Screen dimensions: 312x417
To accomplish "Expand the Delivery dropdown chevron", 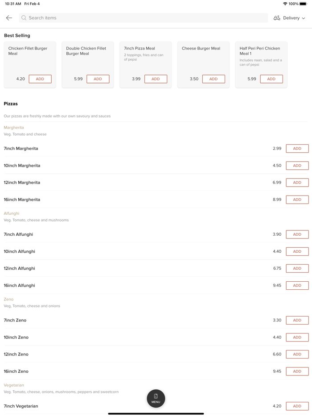I will click(304, 18).
